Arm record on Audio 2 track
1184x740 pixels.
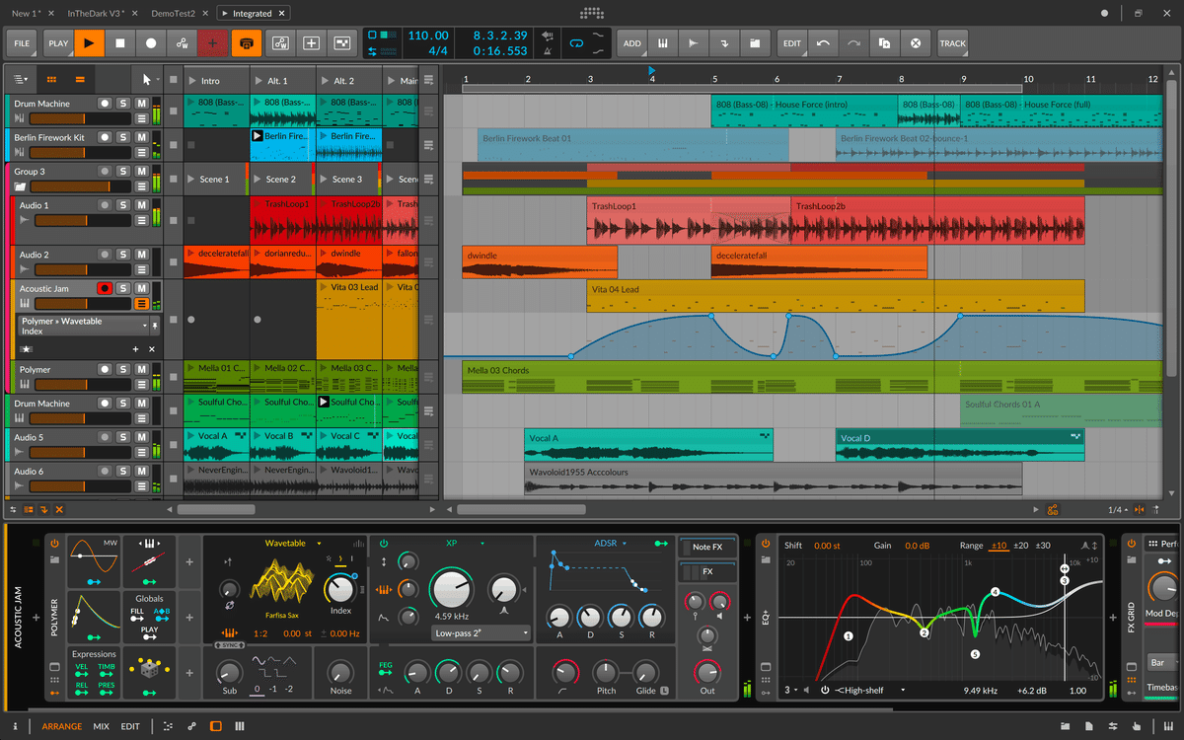[105, 255]
